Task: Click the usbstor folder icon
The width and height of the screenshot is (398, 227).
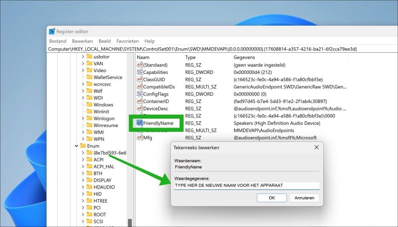Action: coord(89,56)
